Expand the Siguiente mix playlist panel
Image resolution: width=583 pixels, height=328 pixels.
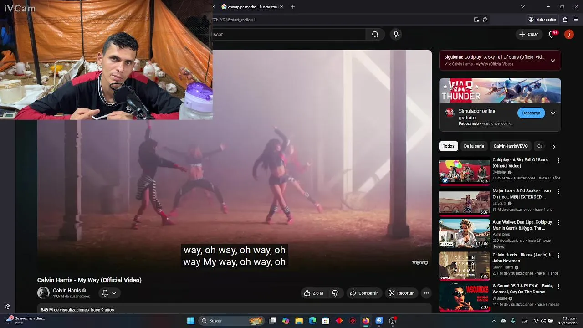[553, 61]
